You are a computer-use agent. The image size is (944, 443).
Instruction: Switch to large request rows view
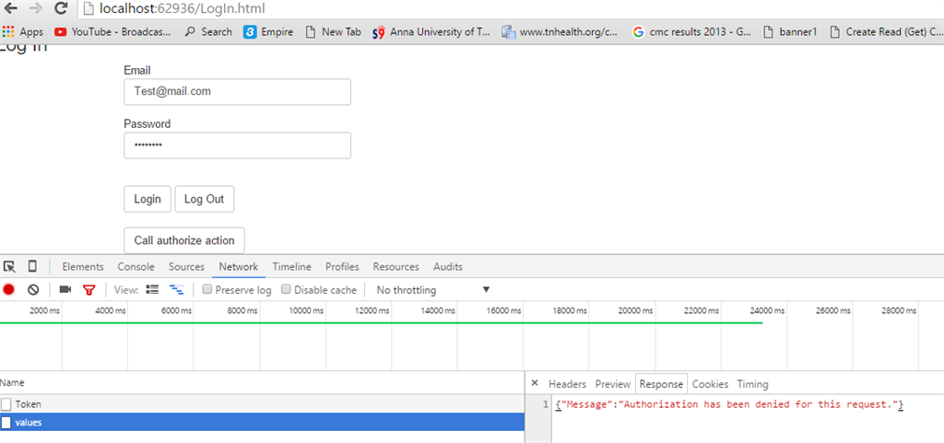coord(152,290)
